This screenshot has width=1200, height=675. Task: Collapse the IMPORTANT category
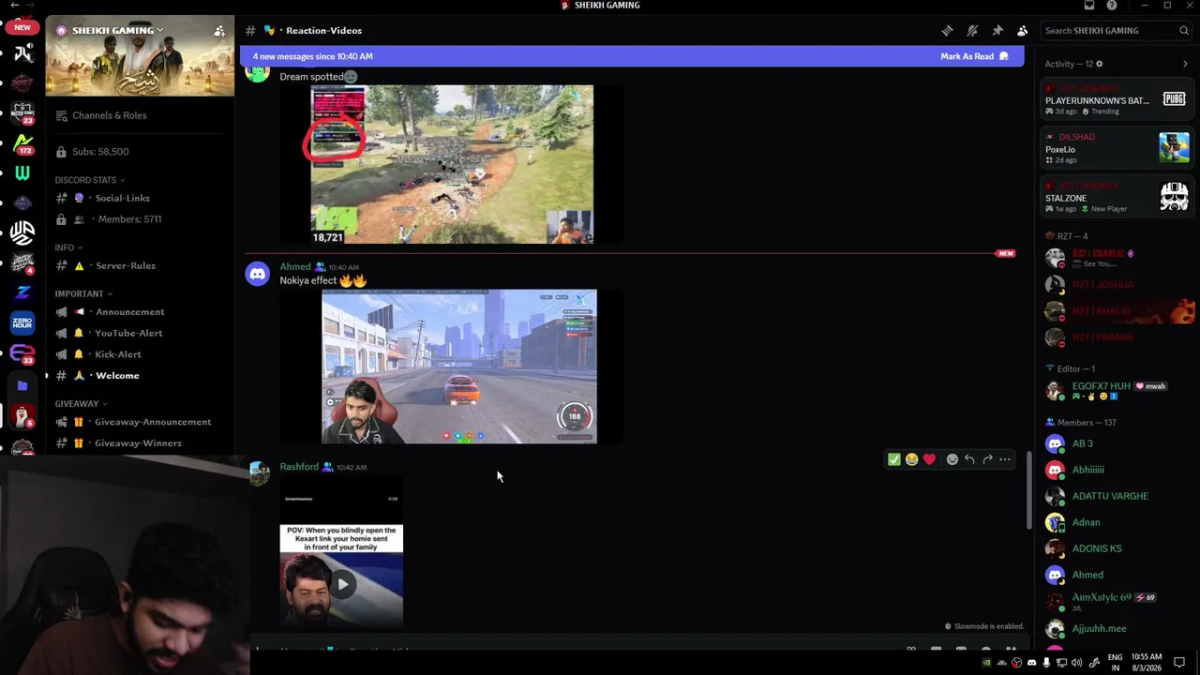click(x=83, y=293)
